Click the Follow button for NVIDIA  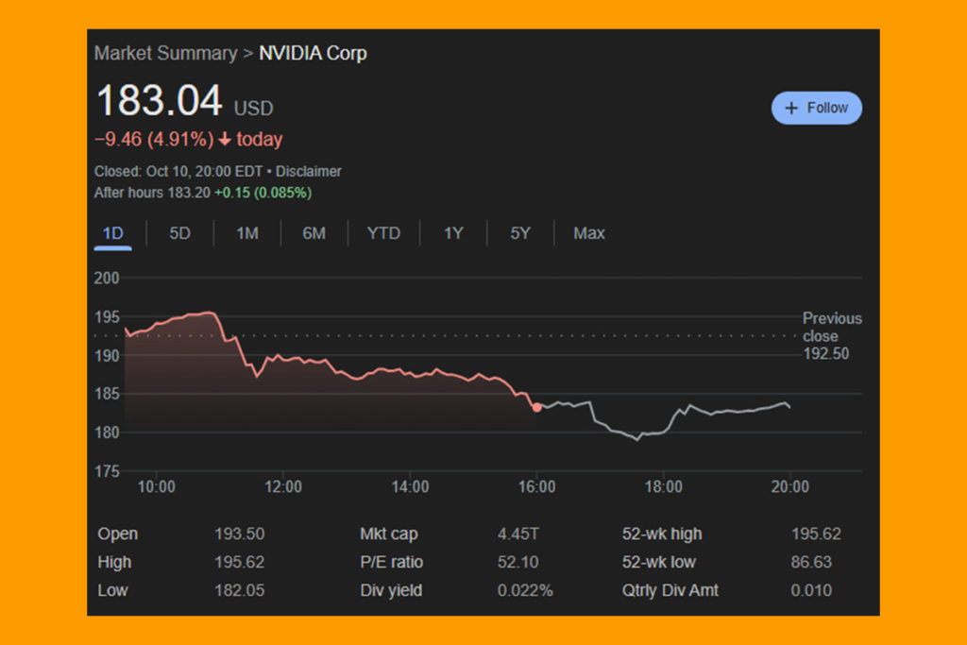pyautogui.click(x=816, y=108)
